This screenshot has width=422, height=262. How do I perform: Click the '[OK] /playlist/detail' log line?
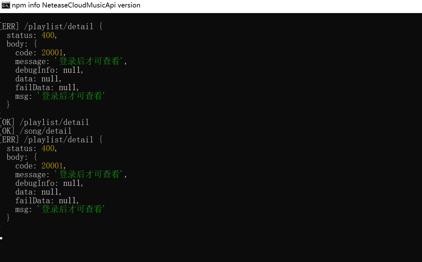pos(44,122)
